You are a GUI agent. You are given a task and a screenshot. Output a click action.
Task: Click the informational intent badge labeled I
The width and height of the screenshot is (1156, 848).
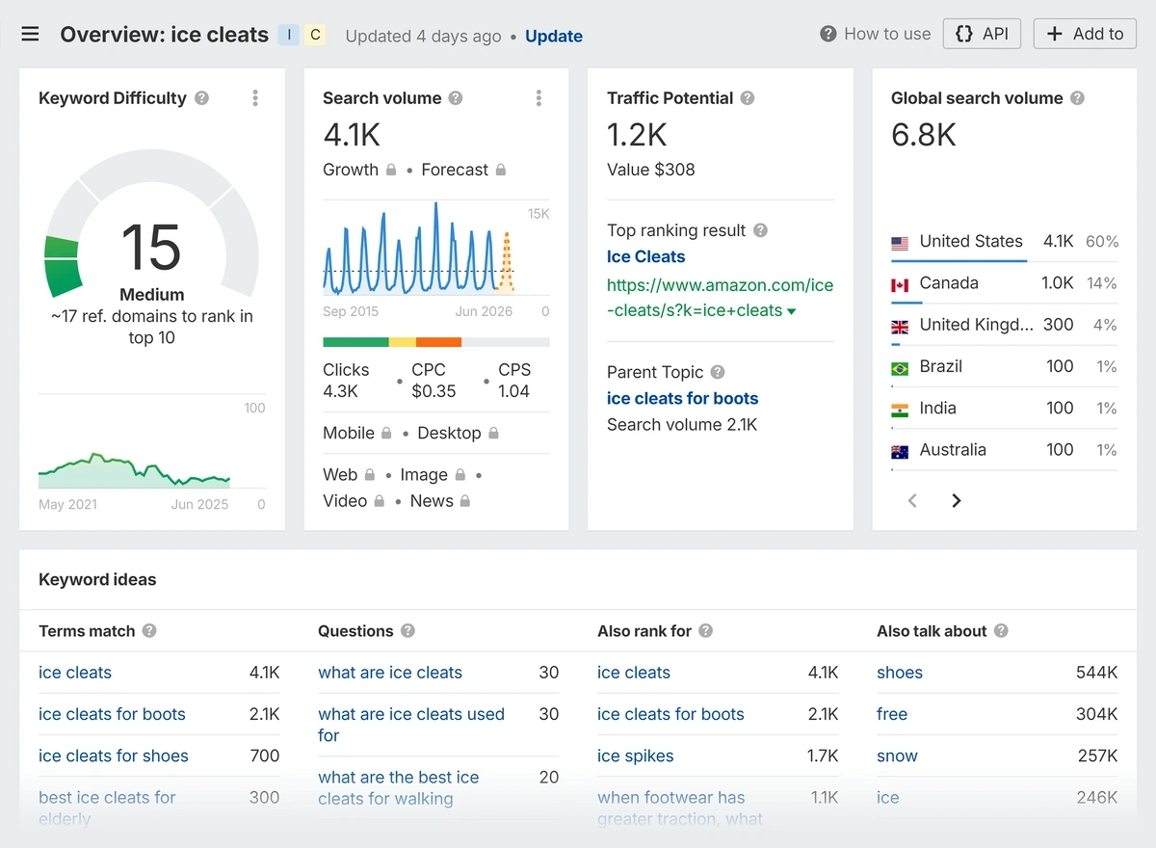(288, 36)
